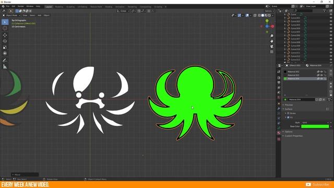Toggle viewport eye of Material.004 slot

(x=321, y=79)
